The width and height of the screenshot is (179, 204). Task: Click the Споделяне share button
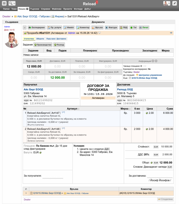pos(165,199)
